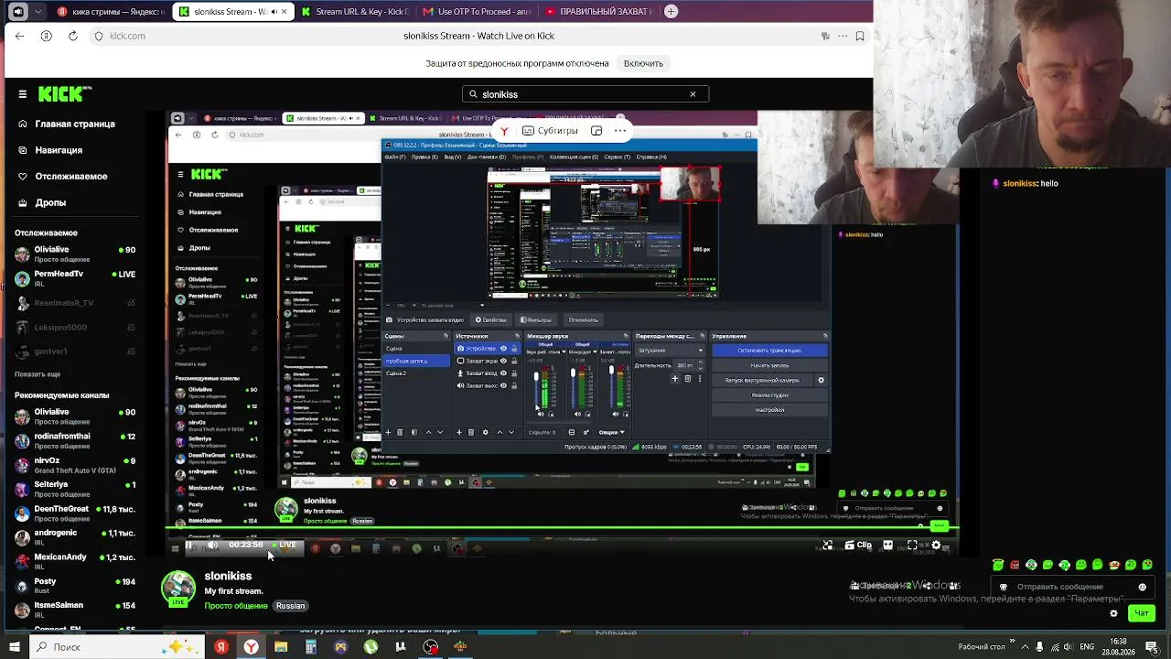Open picture-in-picture from the video overlay
Image resolution: width=1171 pixels, height=659 pixels.
(596, 131)
